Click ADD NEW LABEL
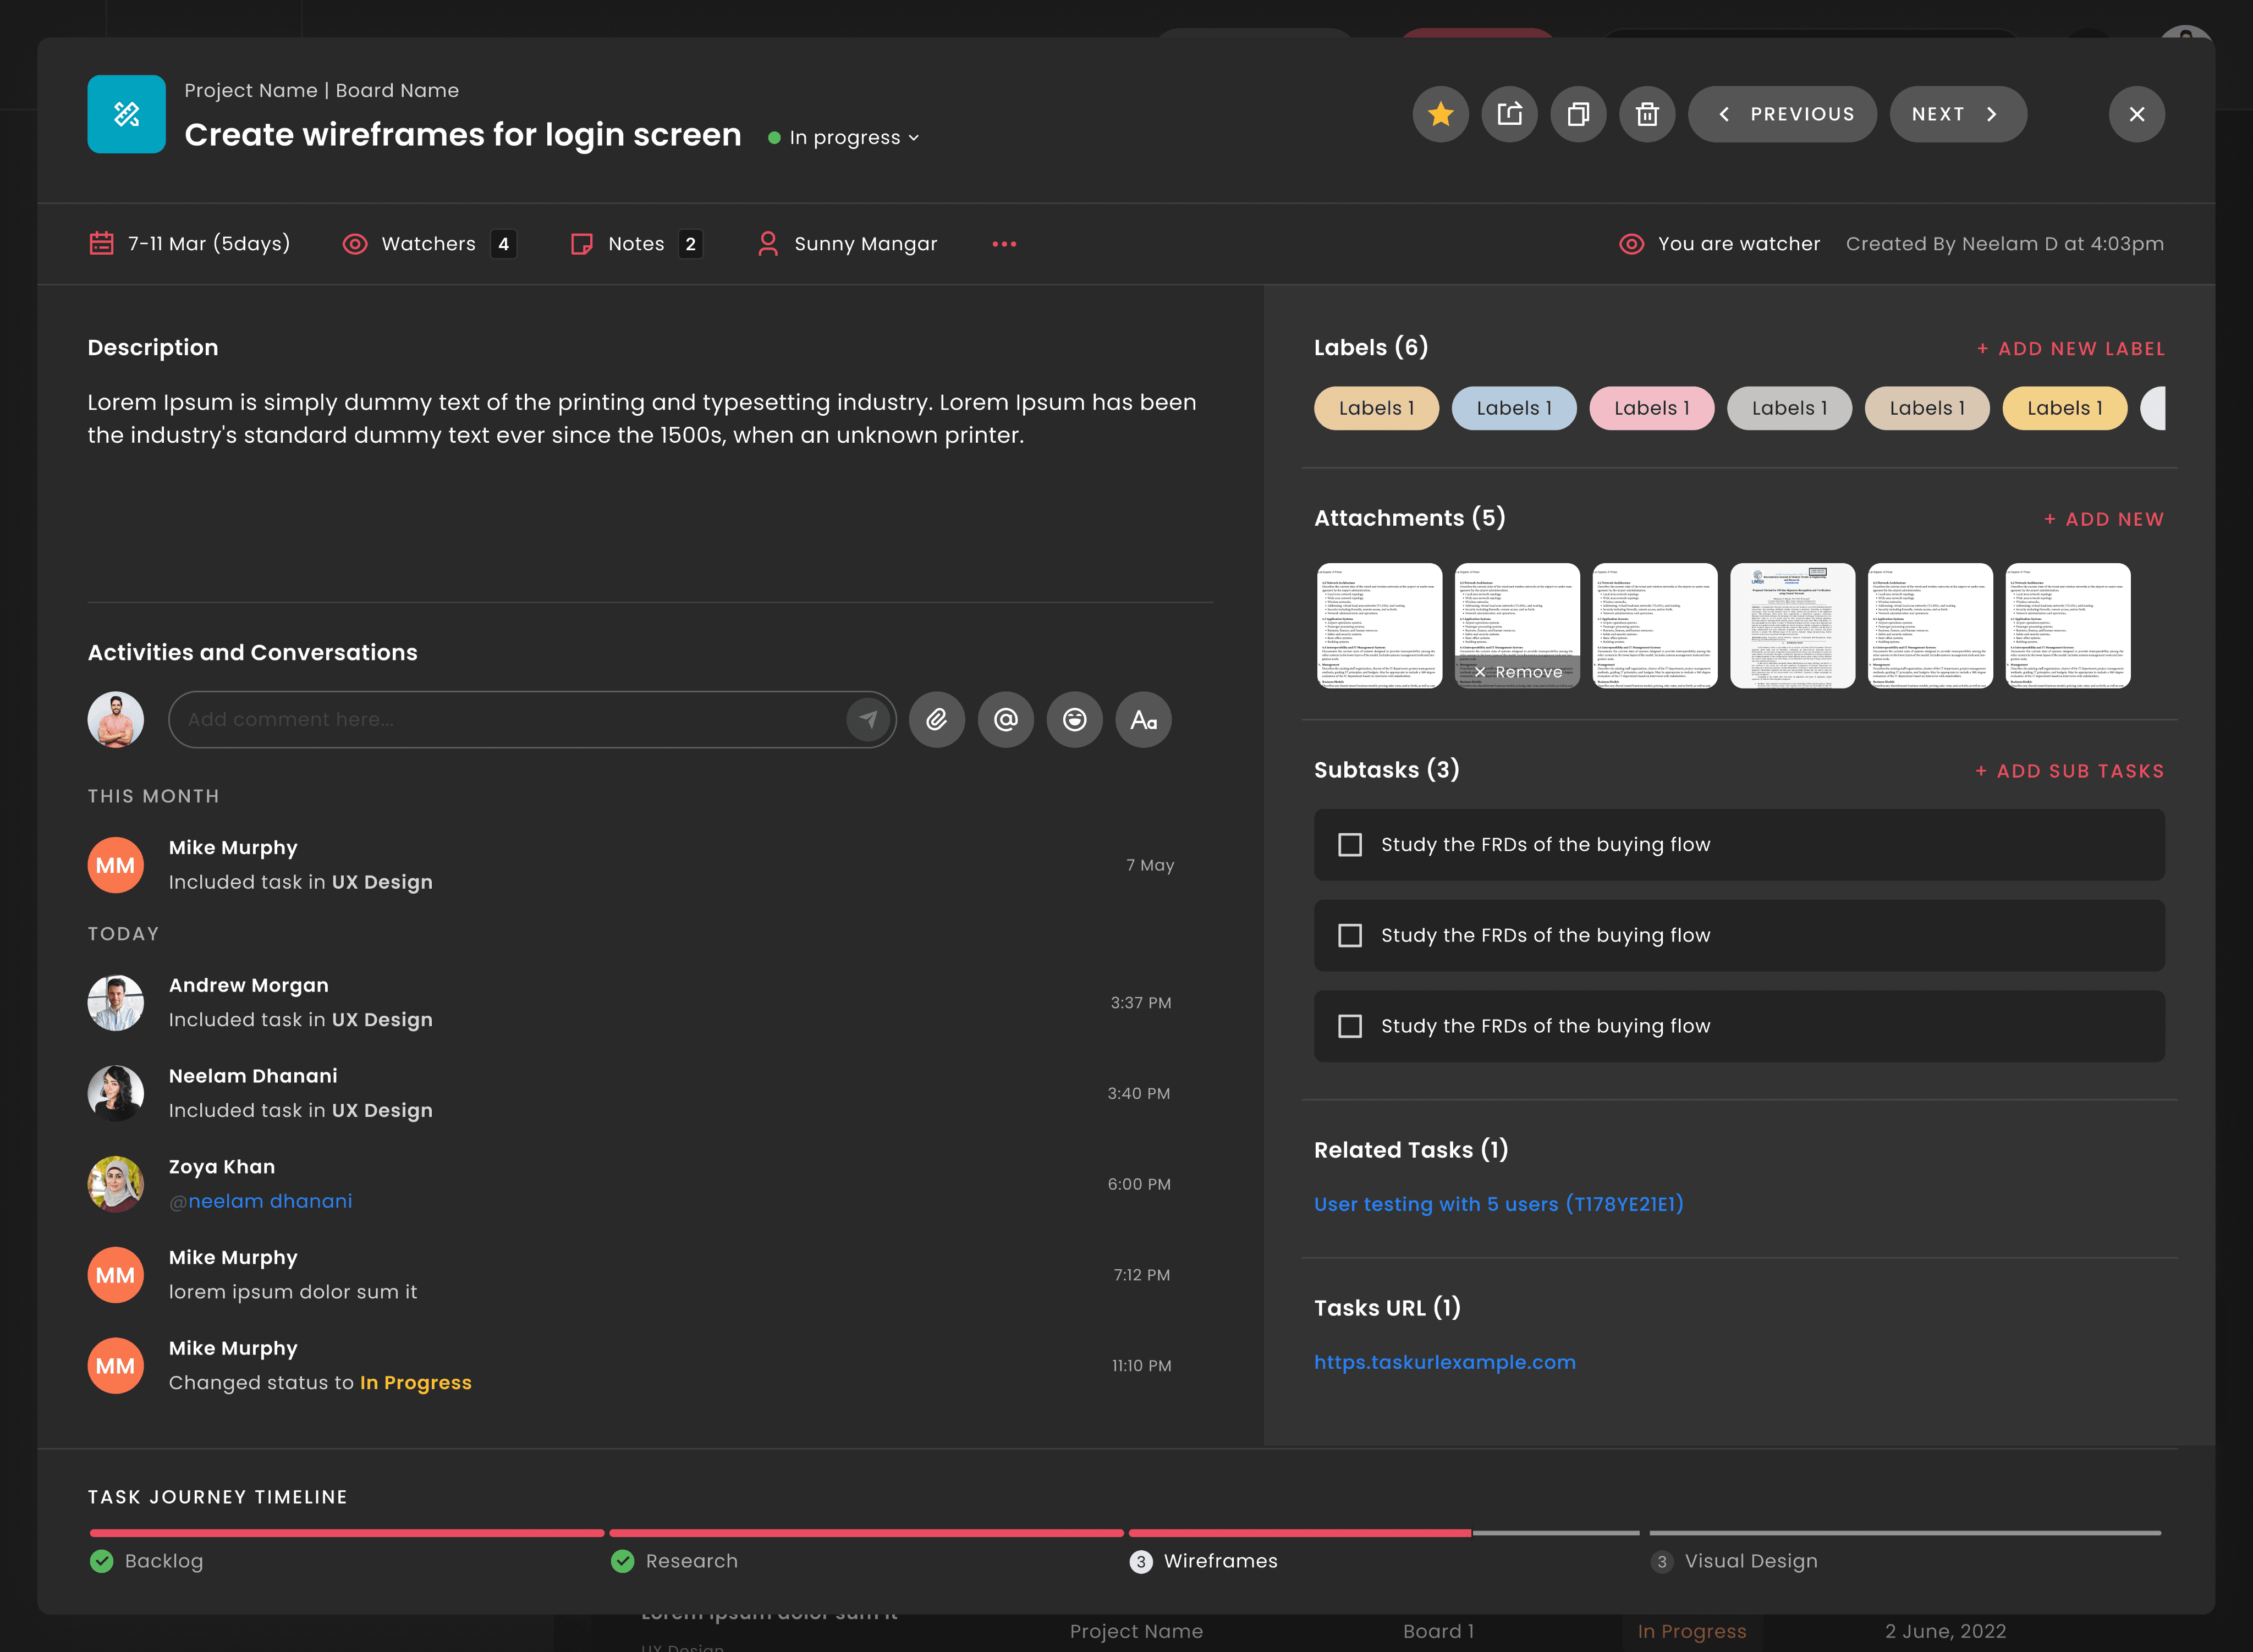2253x1652 pixels. click(x=2070, y=349)
